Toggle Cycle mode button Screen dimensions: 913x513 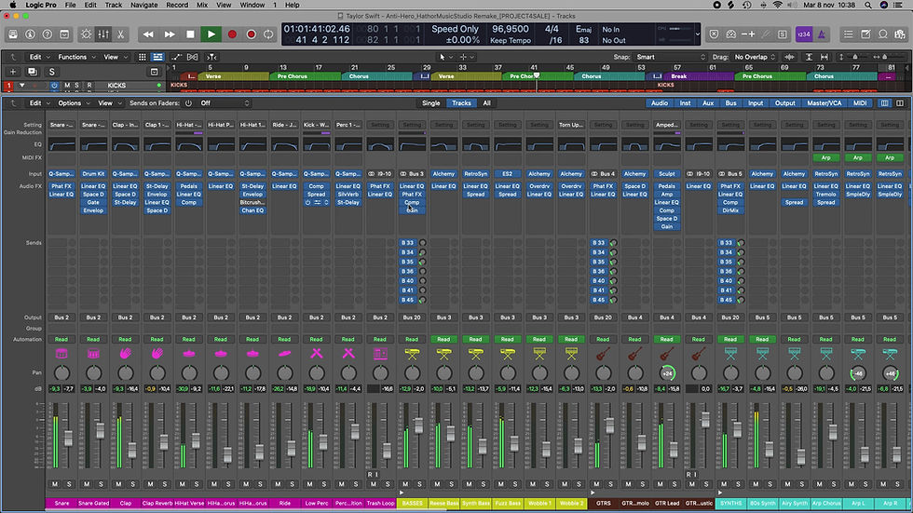point(268,34)
